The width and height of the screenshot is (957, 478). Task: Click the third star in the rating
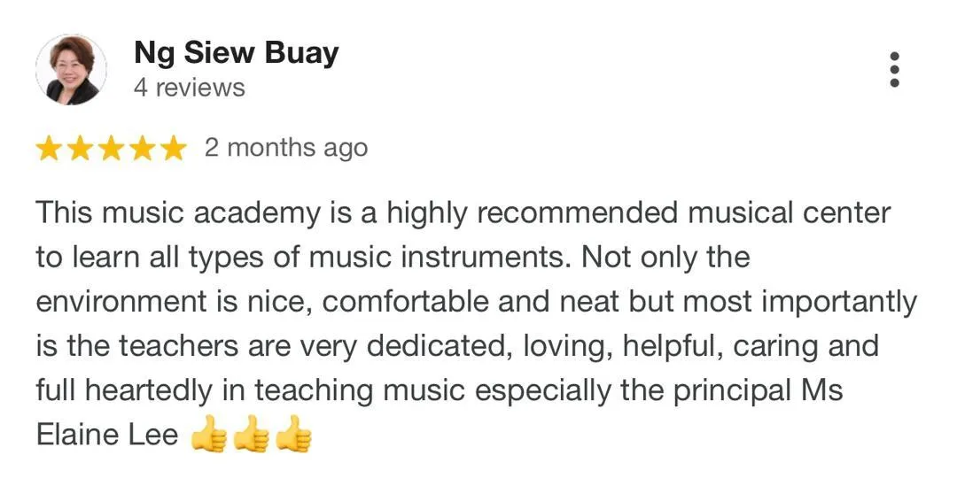[111, 149]
